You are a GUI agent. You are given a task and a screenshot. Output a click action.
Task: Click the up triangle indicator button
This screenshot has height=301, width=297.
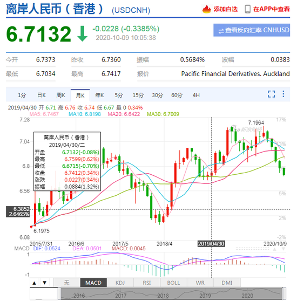35,283
